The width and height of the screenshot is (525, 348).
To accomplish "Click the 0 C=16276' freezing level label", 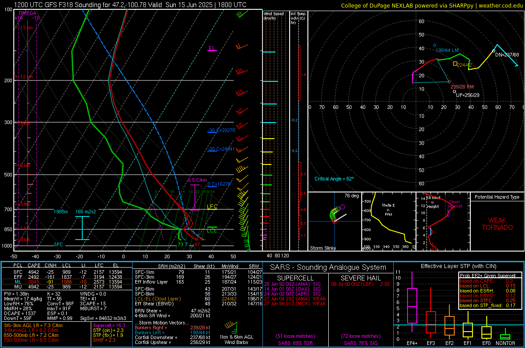I will (219, 184).
